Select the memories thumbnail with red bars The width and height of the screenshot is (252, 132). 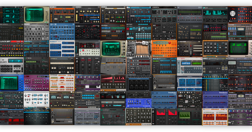[113, 83]
